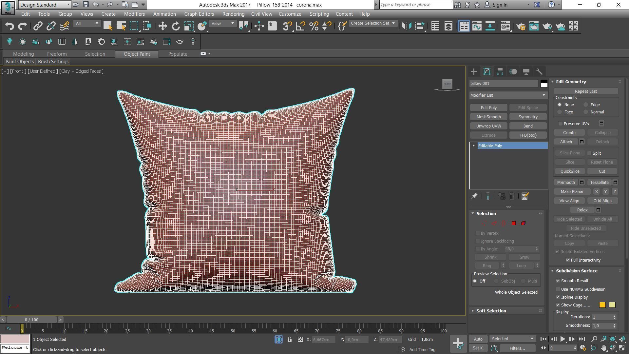Open the Rendering menu
Image resolution: width=629 pixels, height=354 pixels.
pyautogui.click(x=233, y=14)
